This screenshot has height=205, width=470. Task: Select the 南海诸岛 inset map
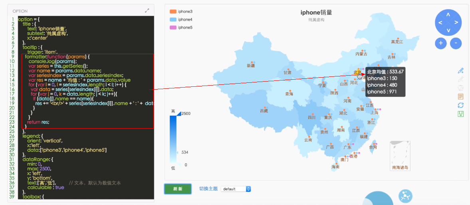(400, 156)
